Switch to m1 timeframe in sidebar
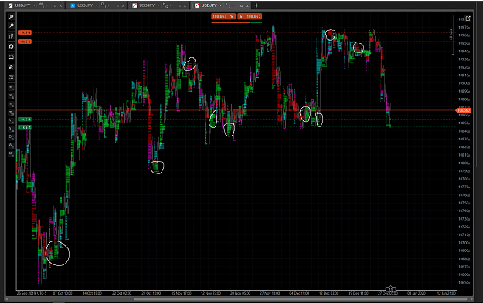483x303 pixels. pos(11,88)
